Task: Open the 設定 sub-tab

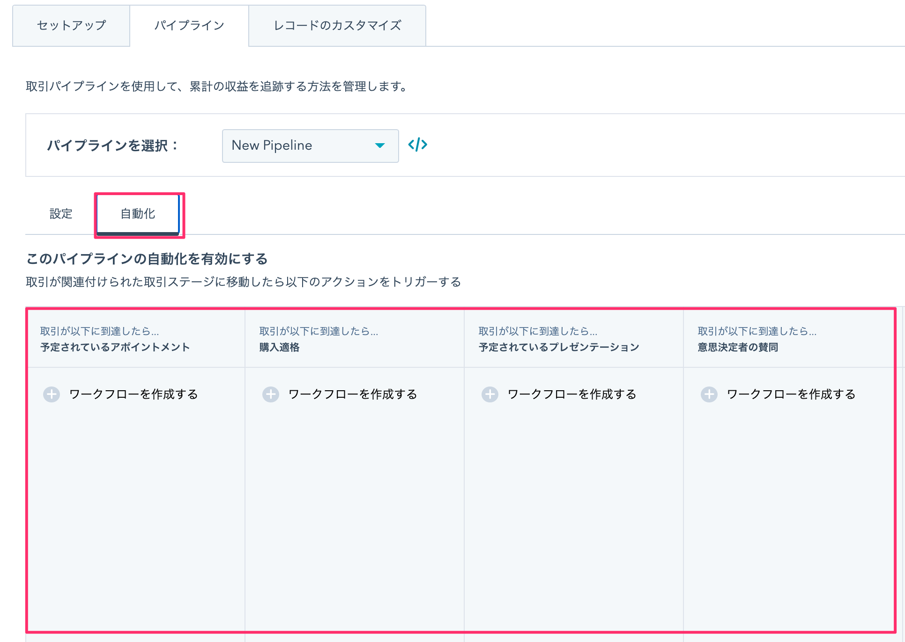Action: tap(61, 214)
